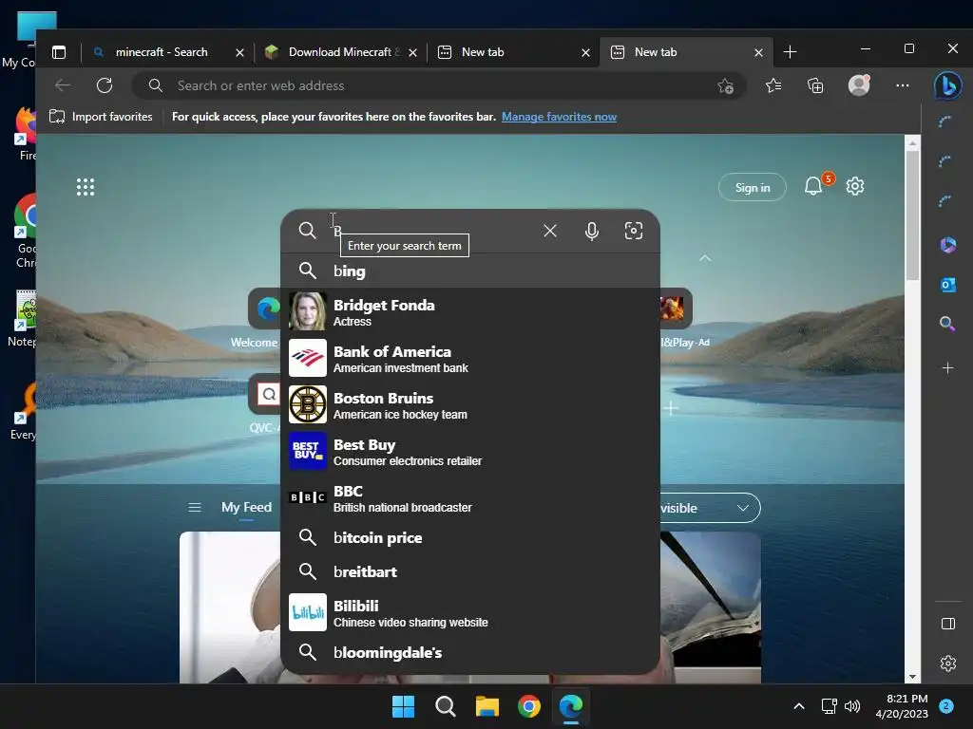Choose the Bridget Fonda suggestion
The width and height of the screenshot is (973, 729).
pos(469,311)
